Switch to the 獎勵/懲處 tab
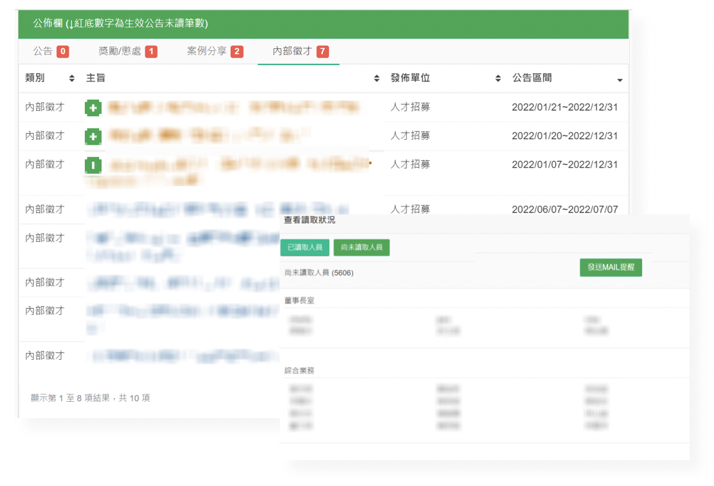 119,52
